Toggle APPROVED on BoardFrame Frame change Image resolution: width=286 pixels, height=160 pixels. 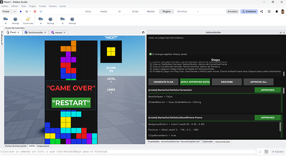pos(268,118)
